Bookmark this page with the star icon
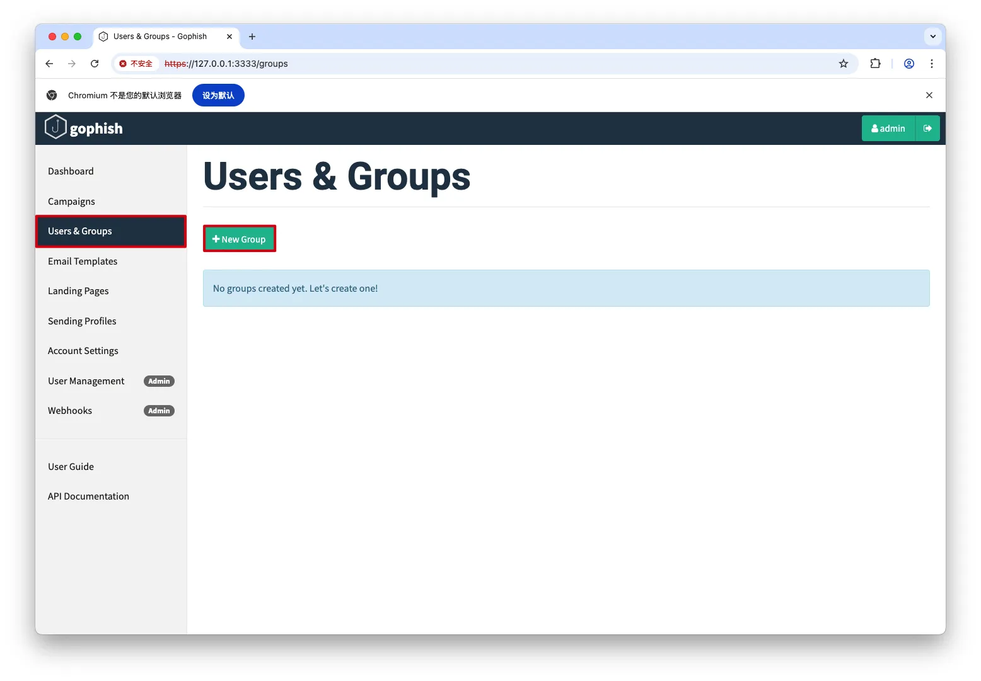The width and height of the screenshot is (981, 681). (x=843, y=64)
